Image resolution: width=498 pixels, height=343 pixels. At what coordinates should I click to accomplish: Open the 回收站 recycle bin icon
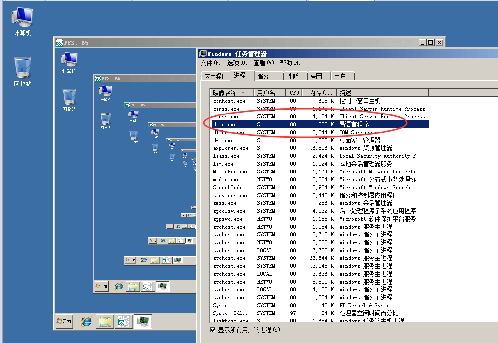(22, 66)
